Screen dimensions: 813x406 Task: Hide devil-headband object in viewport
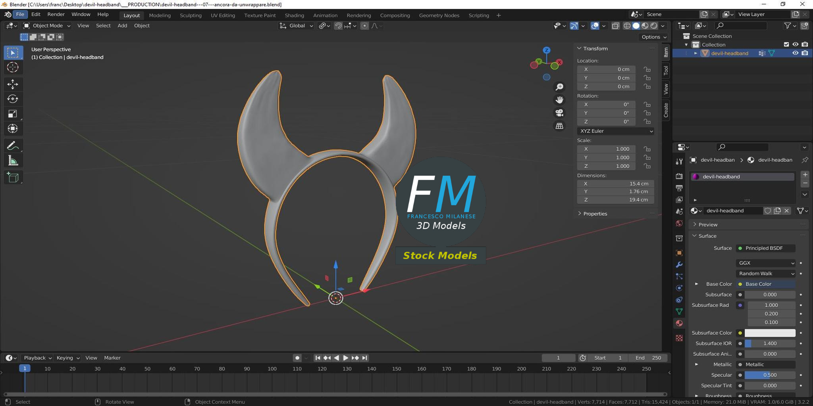[x=795, y=53]
